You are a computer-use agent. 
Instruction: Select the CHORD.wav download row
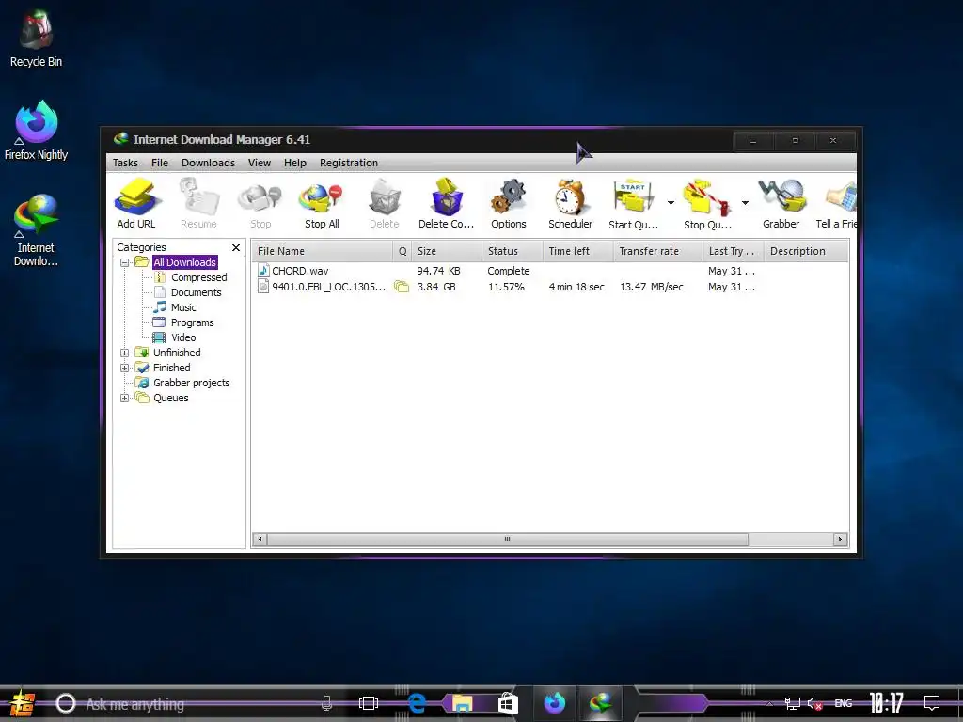pyautogui.click(x=550, y=271)
